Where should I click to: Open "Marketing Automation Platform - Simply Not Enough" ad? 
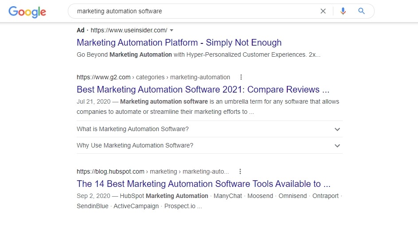point(179,43)
